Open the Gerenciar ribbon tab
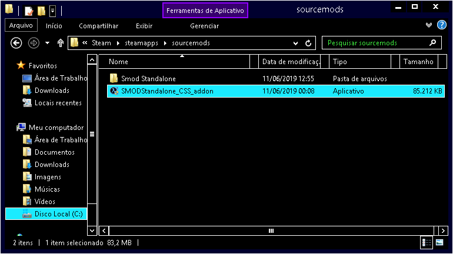Screen dimensions: 453x254 [x=205, y=26]
